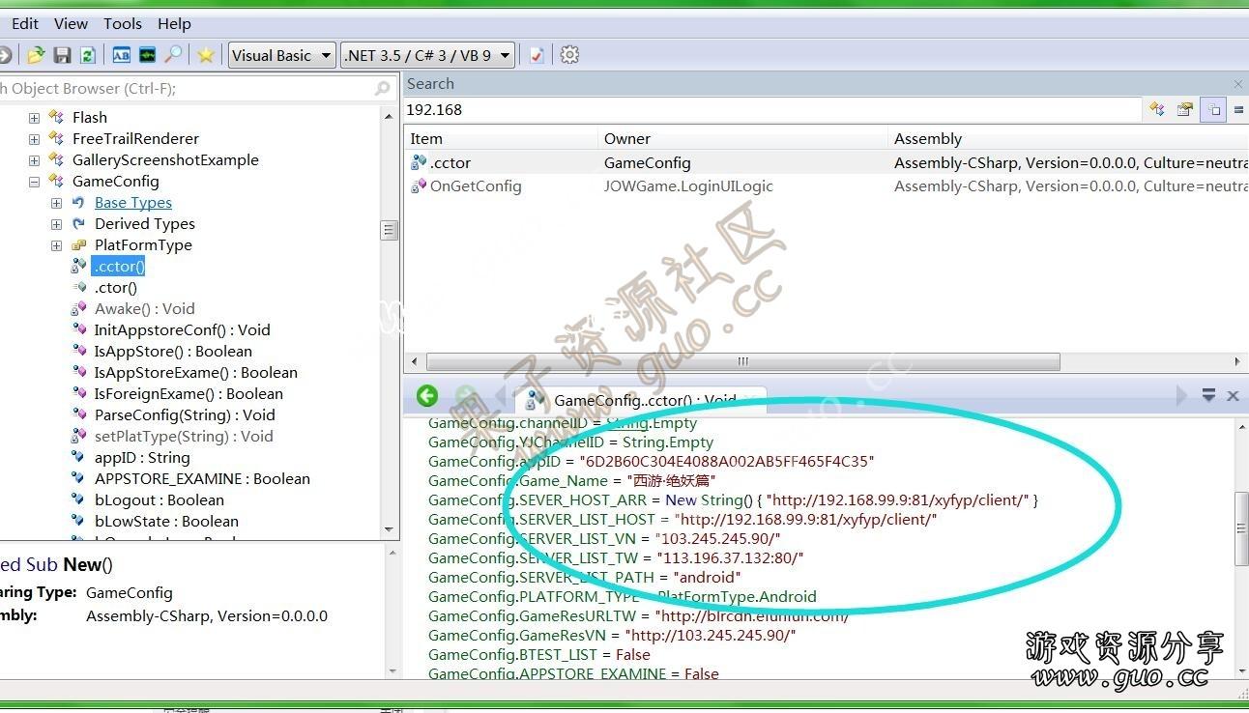Toggle the exact-match icon at search bar's right end
1249x713 pixels.
point(1238,109)
